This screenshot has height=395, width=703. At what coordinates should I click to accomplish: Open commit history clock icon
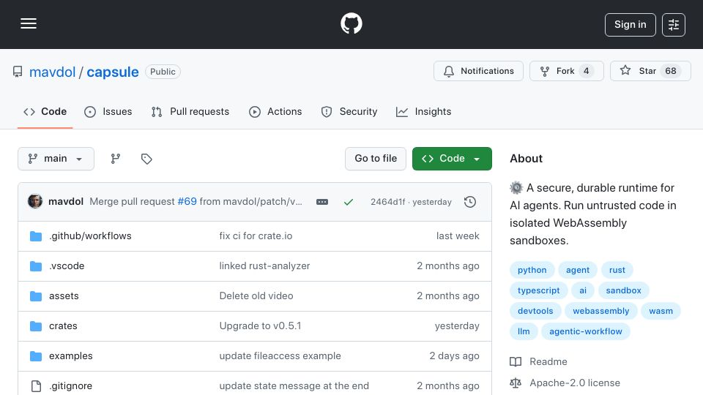coord(470,202)
